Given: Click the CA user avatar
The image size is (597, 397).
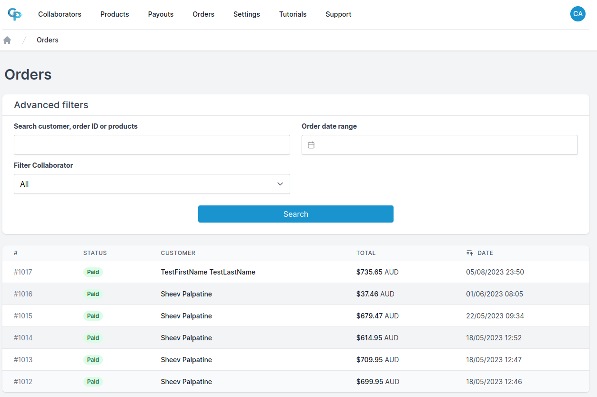Looking at the screenshot, I should 577,14.
